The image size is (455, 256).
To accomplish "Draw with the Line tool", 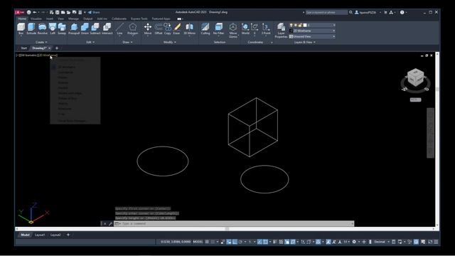I will tap(119, 28).
